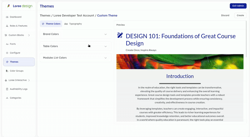Expand Loree Interactive submenu arrow

point(29,80)
